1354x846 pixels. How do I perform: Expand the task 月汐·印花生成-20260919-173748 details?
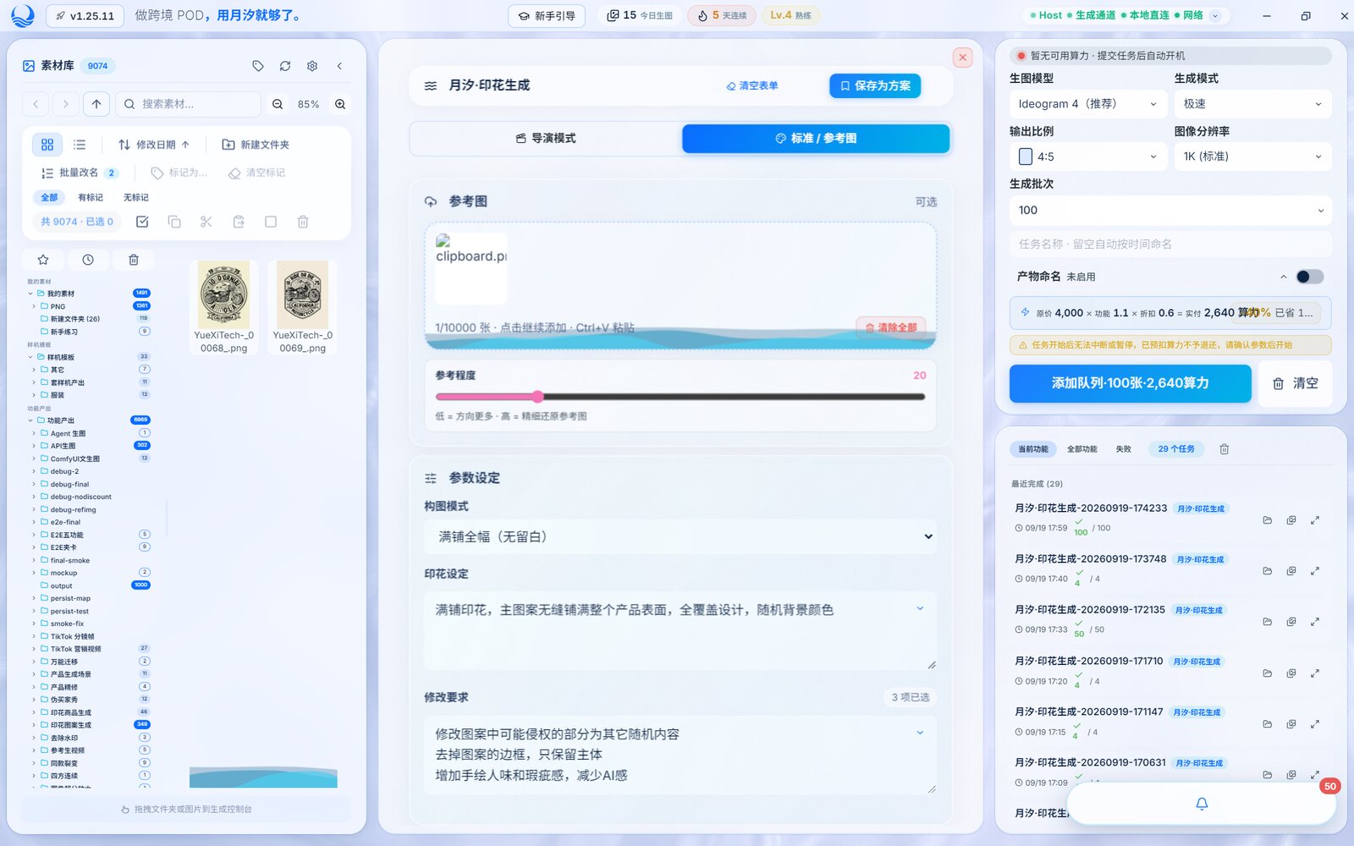1315,571
